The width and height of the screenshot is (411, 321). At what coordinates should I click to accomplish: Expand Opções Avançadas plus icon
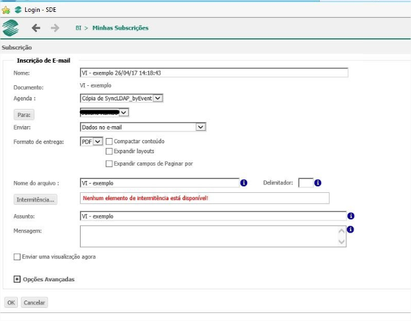[x=17, y=279]
